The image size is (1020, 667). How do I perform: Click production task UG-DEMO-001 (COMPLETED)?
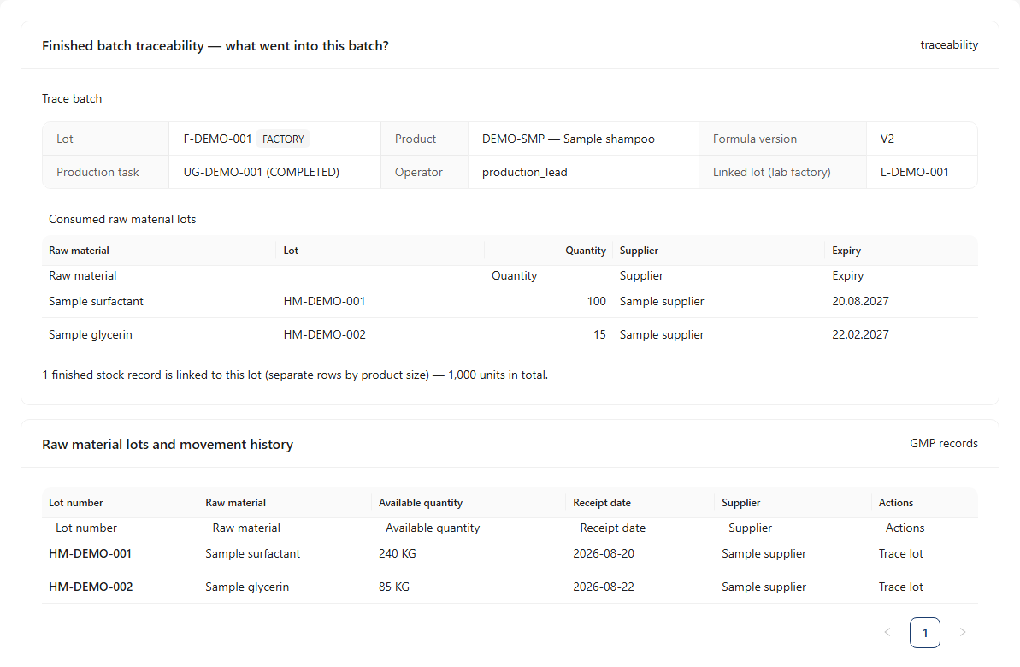click(x=262, y=173)
